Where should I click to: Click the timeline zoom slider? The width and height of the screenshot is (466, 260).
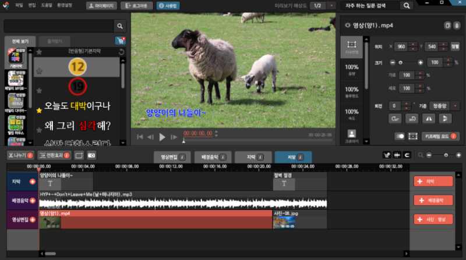(x=445, y=155)
